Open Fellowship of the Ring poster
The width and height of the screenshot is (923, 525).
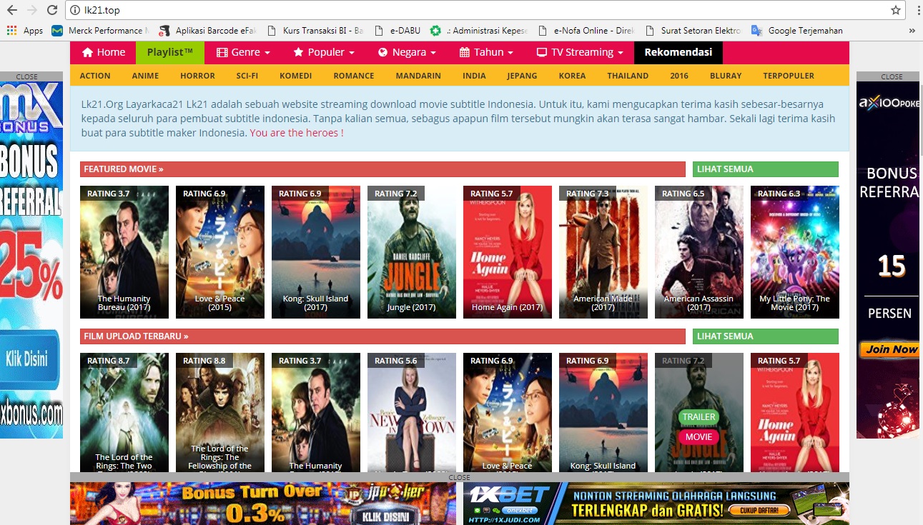tap(220, 412)
